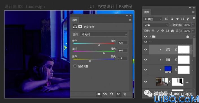Click the opacity 100% field
The image size is (199, 103).
click(x=187, y=25)
